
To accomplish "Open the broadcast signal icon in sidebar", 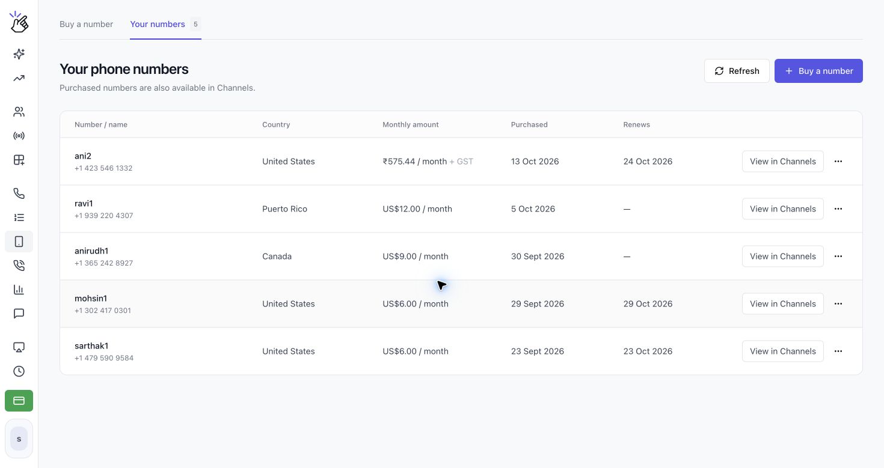I will (x=19, y=136).
